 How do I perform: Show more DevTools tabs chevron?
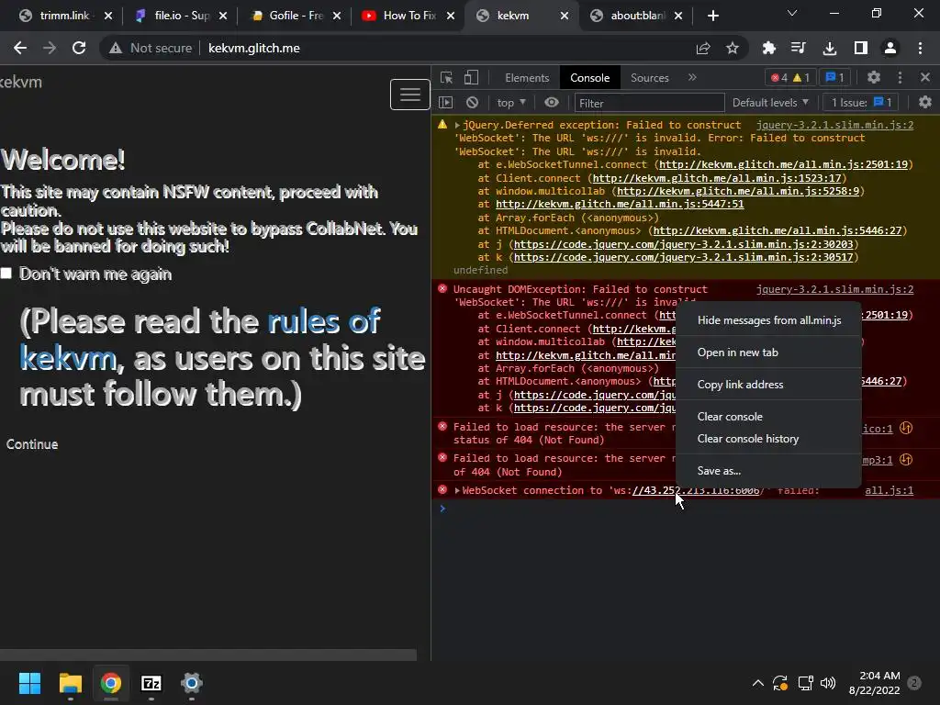(692, 77)
